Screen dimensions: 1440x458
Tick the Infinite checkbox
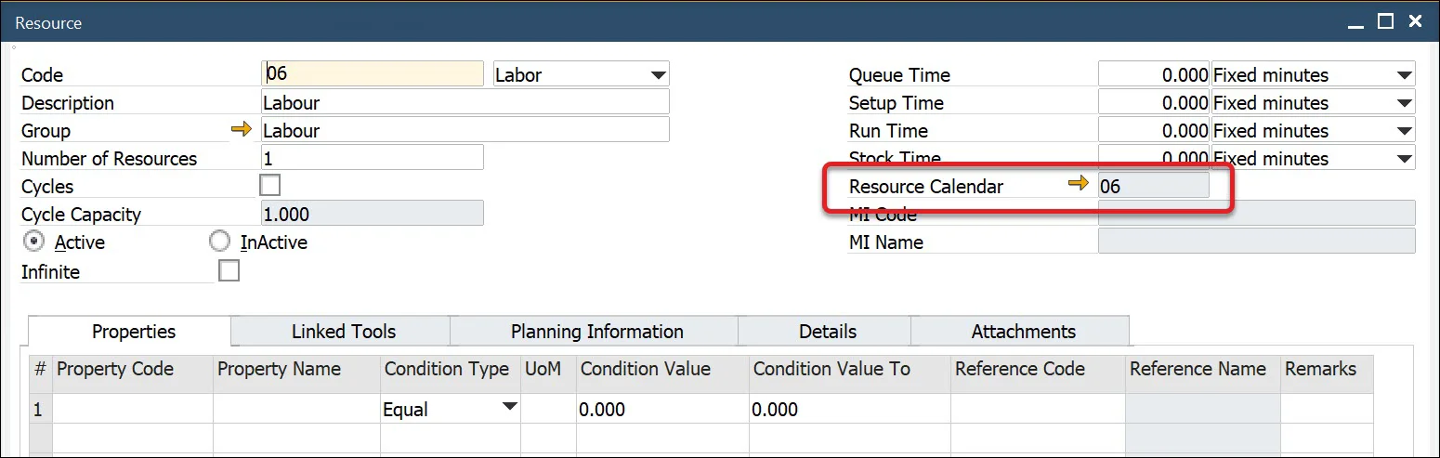(229, 270)
